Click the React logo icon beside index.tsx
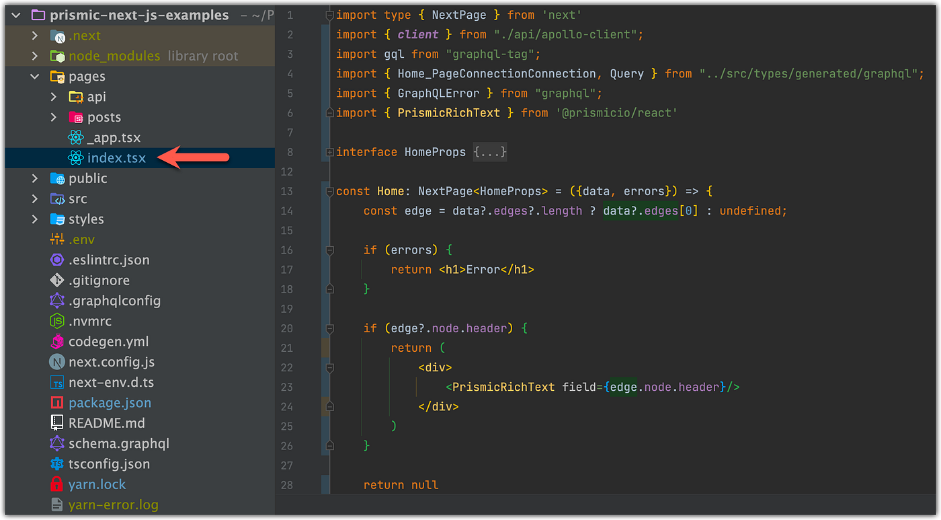 pos(75,157)
